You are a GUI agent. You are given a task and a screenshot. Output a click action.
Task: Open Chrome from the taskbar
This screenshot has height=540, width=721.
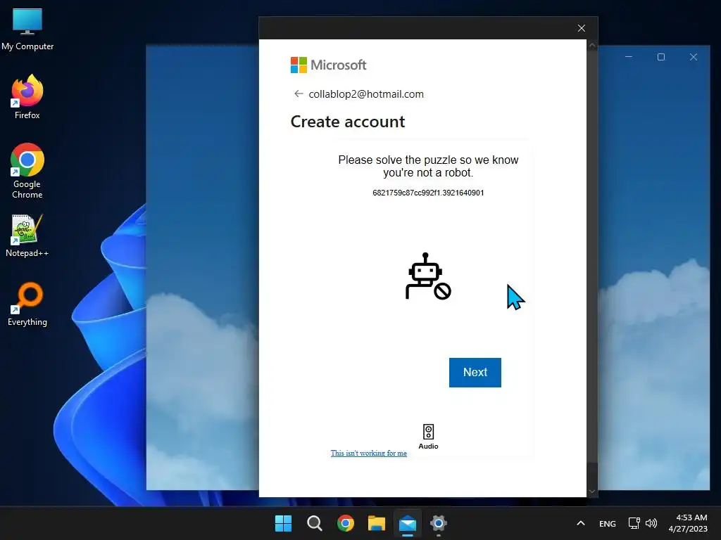pyautogui.click(x=346, y=523)
